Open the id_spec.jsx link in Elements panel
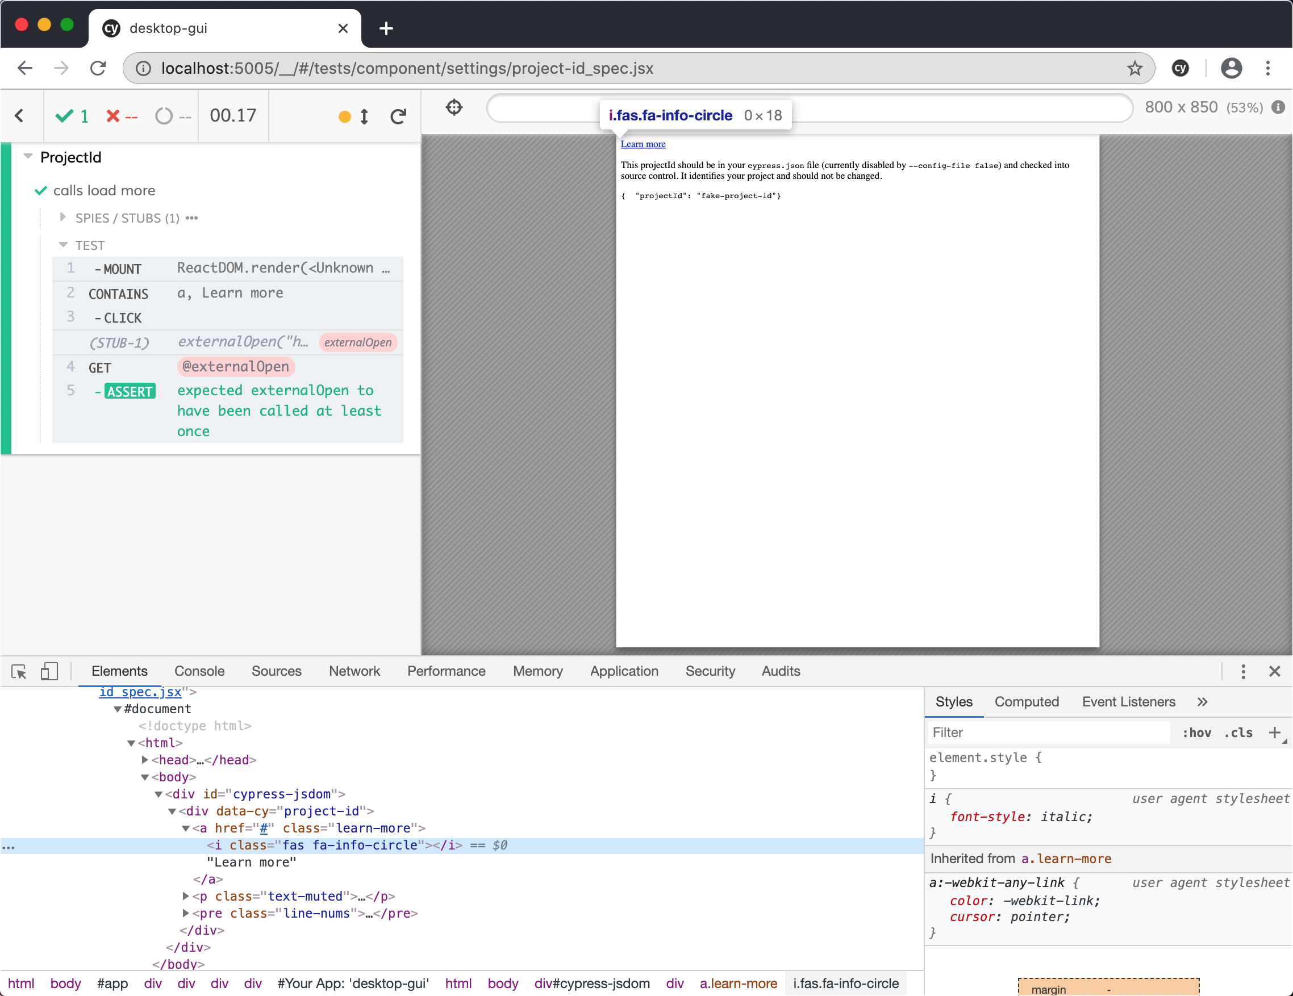This screenshot has height=996, width=1293. [140, 691]
